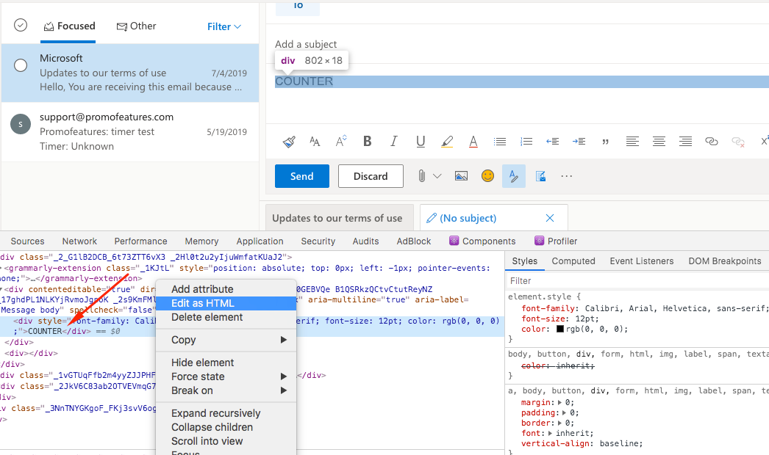The height and width of the screenshot is (455, 769).
Task: Click the highlight color icon
Action: (x=447, y=142)
